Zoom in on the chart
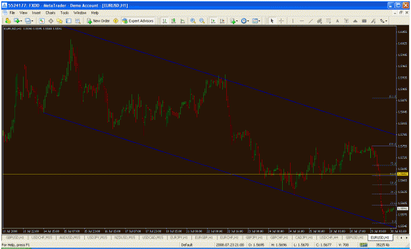Image resolution: width=411 pixels, height=249 pixels. [x=193, y=21]
